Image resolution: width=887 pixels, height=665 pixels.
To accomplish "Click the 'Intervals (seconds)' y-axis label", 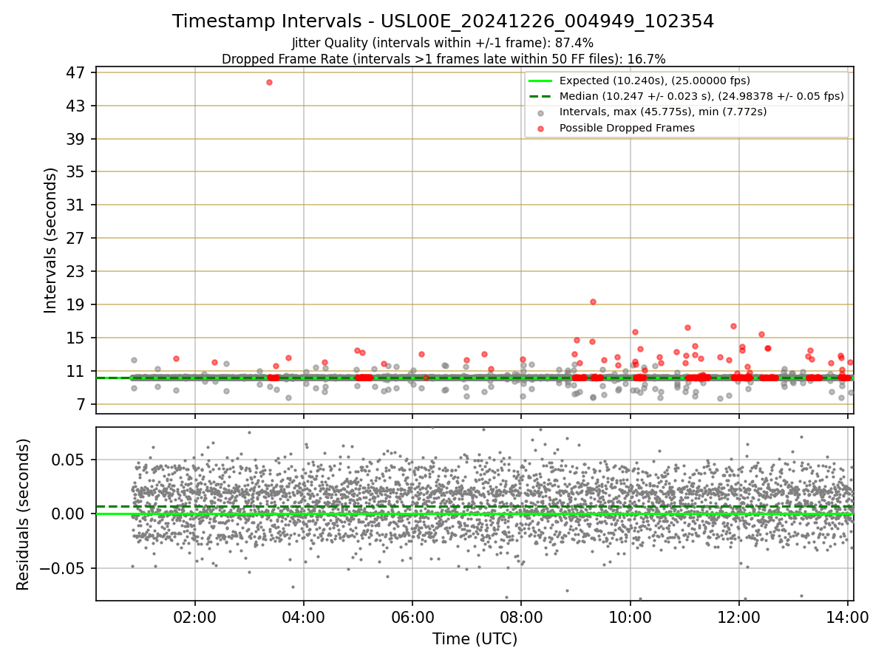I will 50,240.
